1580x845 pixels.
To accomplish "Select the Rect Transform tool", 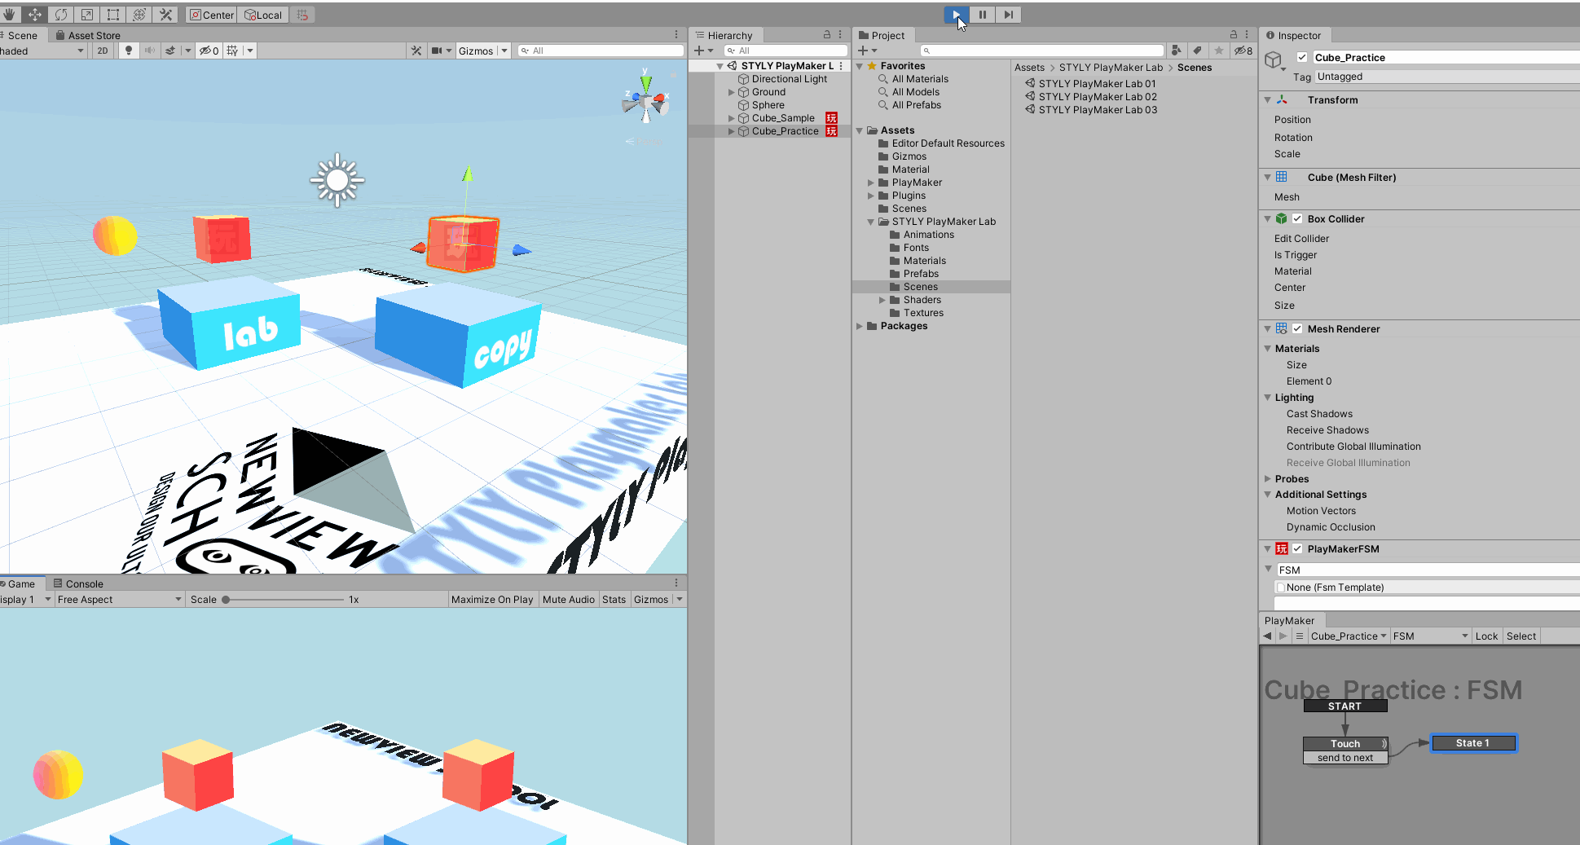I will (x=113, y=15).
